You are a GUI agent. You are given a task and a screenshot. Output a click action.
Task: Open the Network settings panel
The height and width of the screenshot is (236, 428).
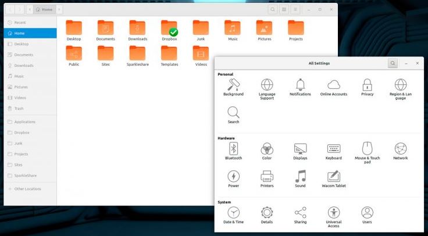click(401, 149)
